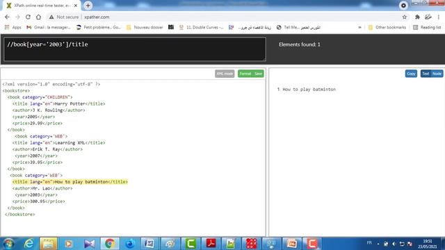Copy the results with the Copy button
The image size is (445, 250).
[411, 74]
